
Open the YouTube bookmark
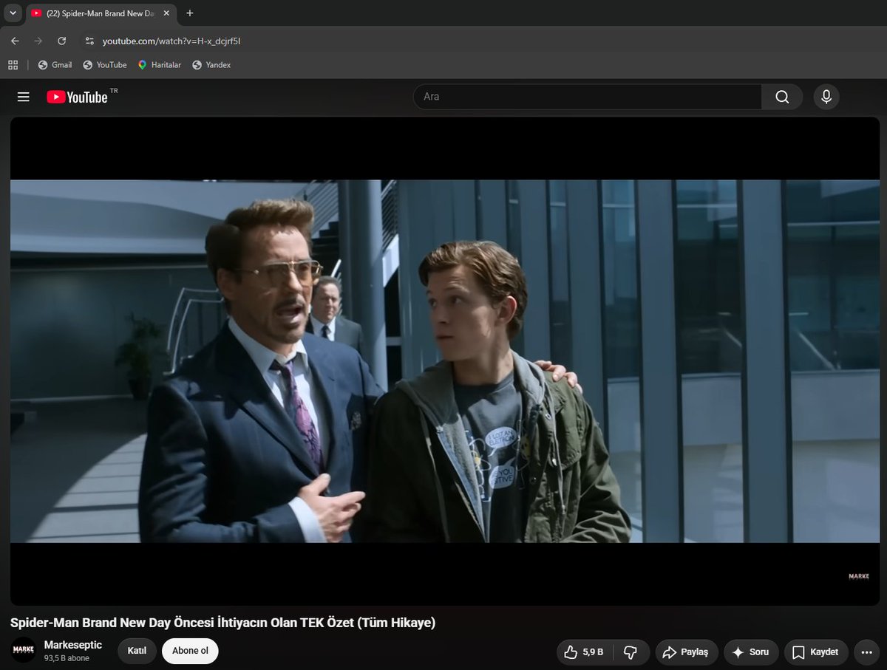[x=104, y=65]
